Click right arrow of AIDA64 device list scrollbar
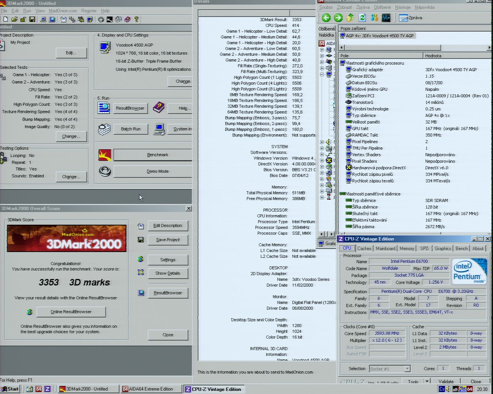The image size is (493, 394). 490,48
